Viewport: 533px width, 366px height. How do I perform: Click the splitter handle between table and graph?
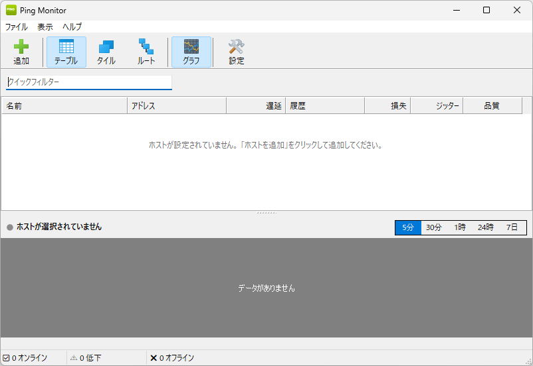pos(266,213)
